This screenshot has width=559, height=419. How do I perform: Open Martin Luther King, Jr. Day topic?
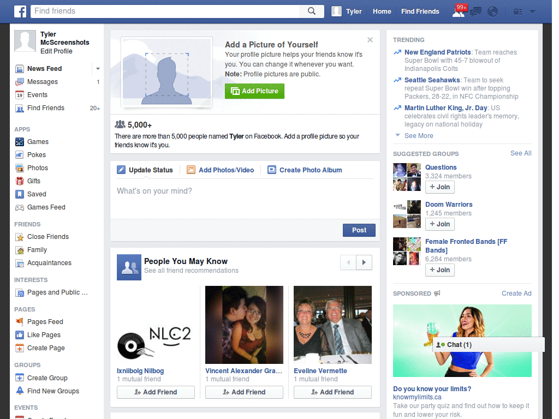445,108
